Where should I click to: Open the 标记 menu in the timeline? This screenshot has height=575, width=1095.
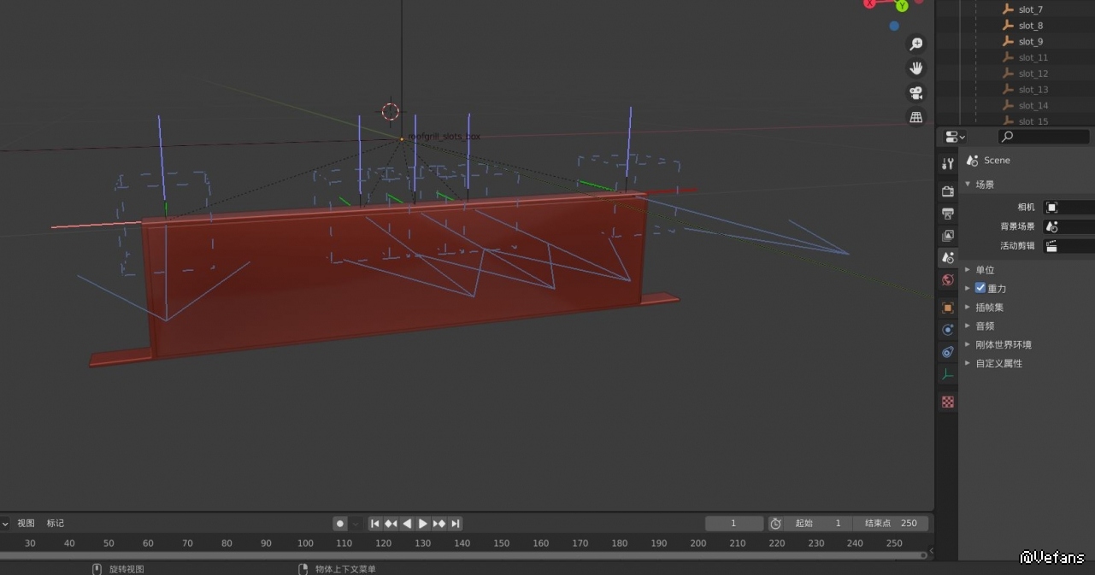click(x=56, y=524)
